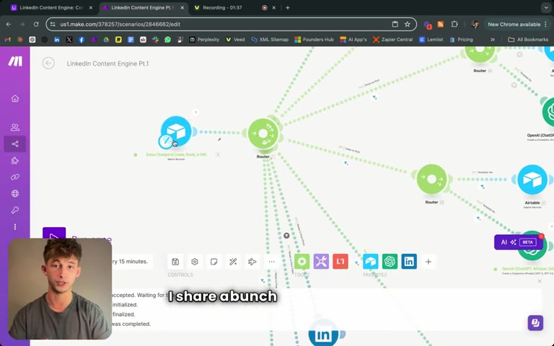Click the Auto-align magic wand icon

tap(233, 262)
